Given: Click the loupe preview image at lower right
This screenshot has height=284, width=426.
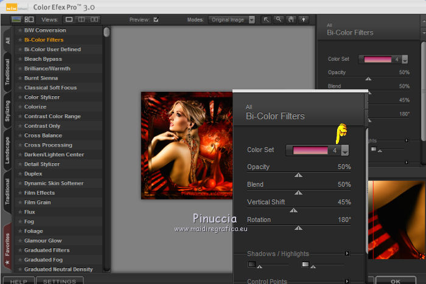Looking at the screenshot, I should coord(397,220).
